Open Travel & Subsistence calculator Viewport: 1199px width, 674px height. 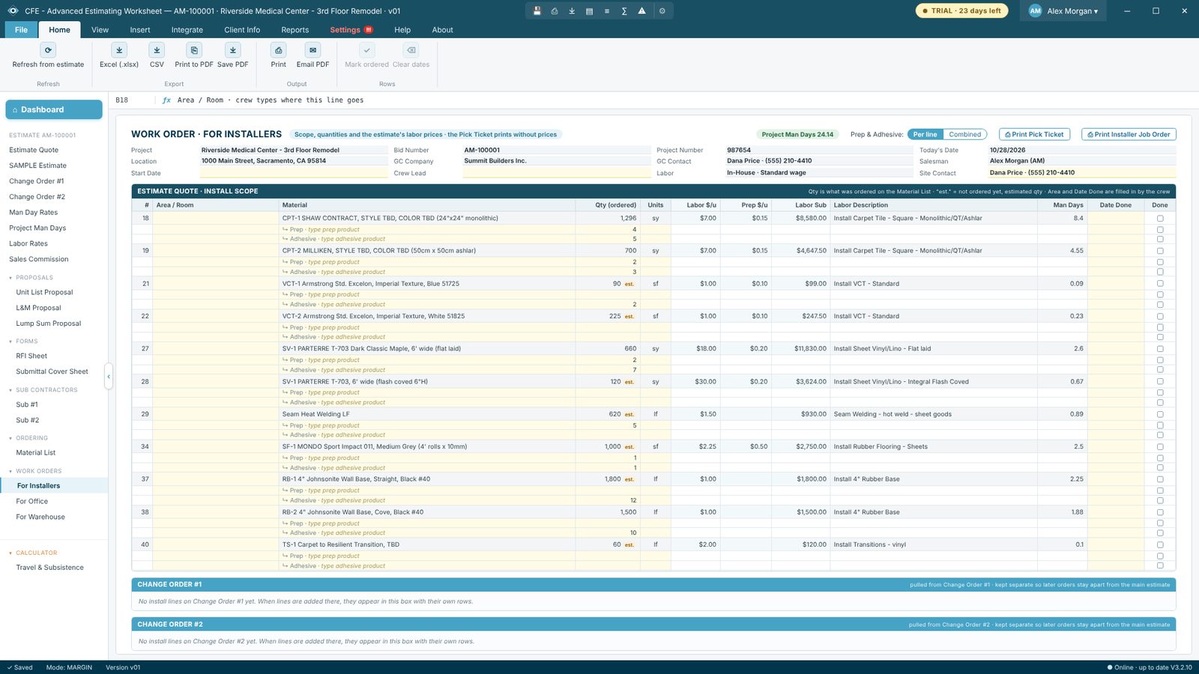tap(50, 568)
